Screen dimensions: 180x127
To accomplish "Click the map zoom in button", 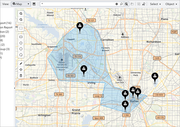I will tap(21, 14).
